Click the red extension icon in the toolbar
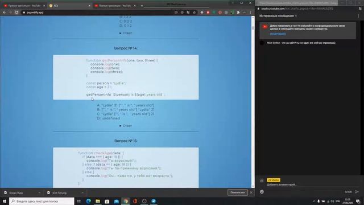The height and width of the screenshot is (205, 364). tap(208, 13)
